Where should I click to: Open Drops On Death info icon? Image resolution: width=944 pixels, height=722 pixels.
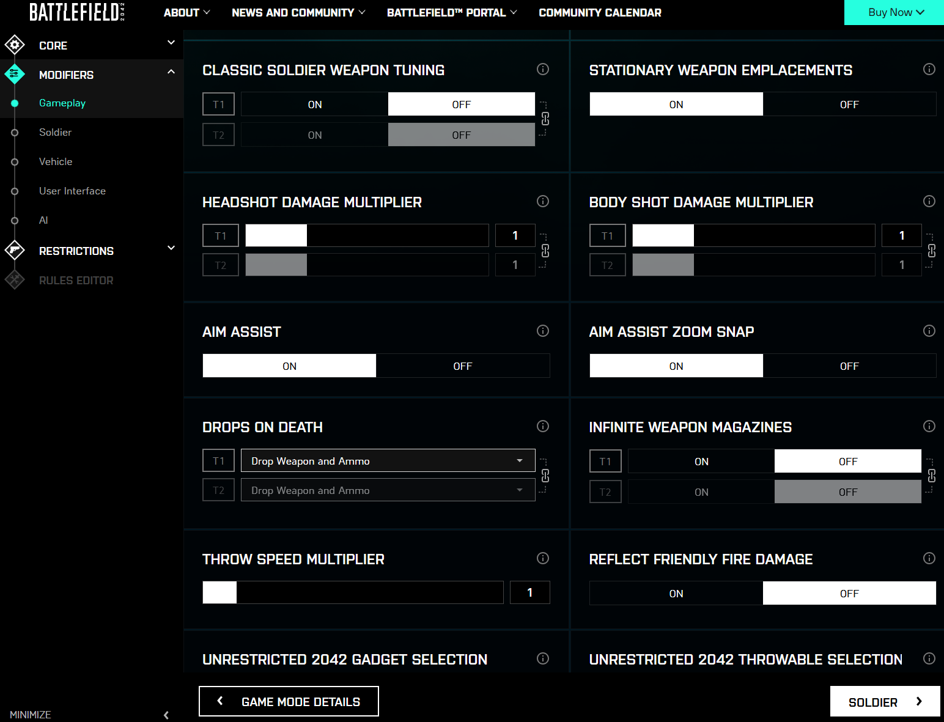pyautogui.click(x=543, y=426)
